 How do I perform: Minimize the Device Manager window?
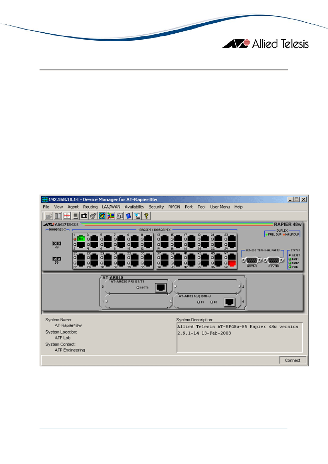[290, 199]
